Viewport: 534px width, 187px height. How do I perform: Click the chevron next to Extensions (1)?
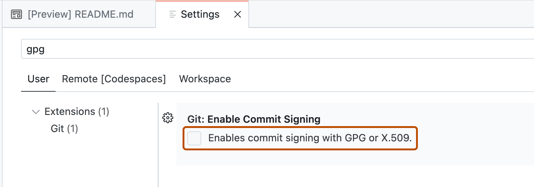(35, 112)
